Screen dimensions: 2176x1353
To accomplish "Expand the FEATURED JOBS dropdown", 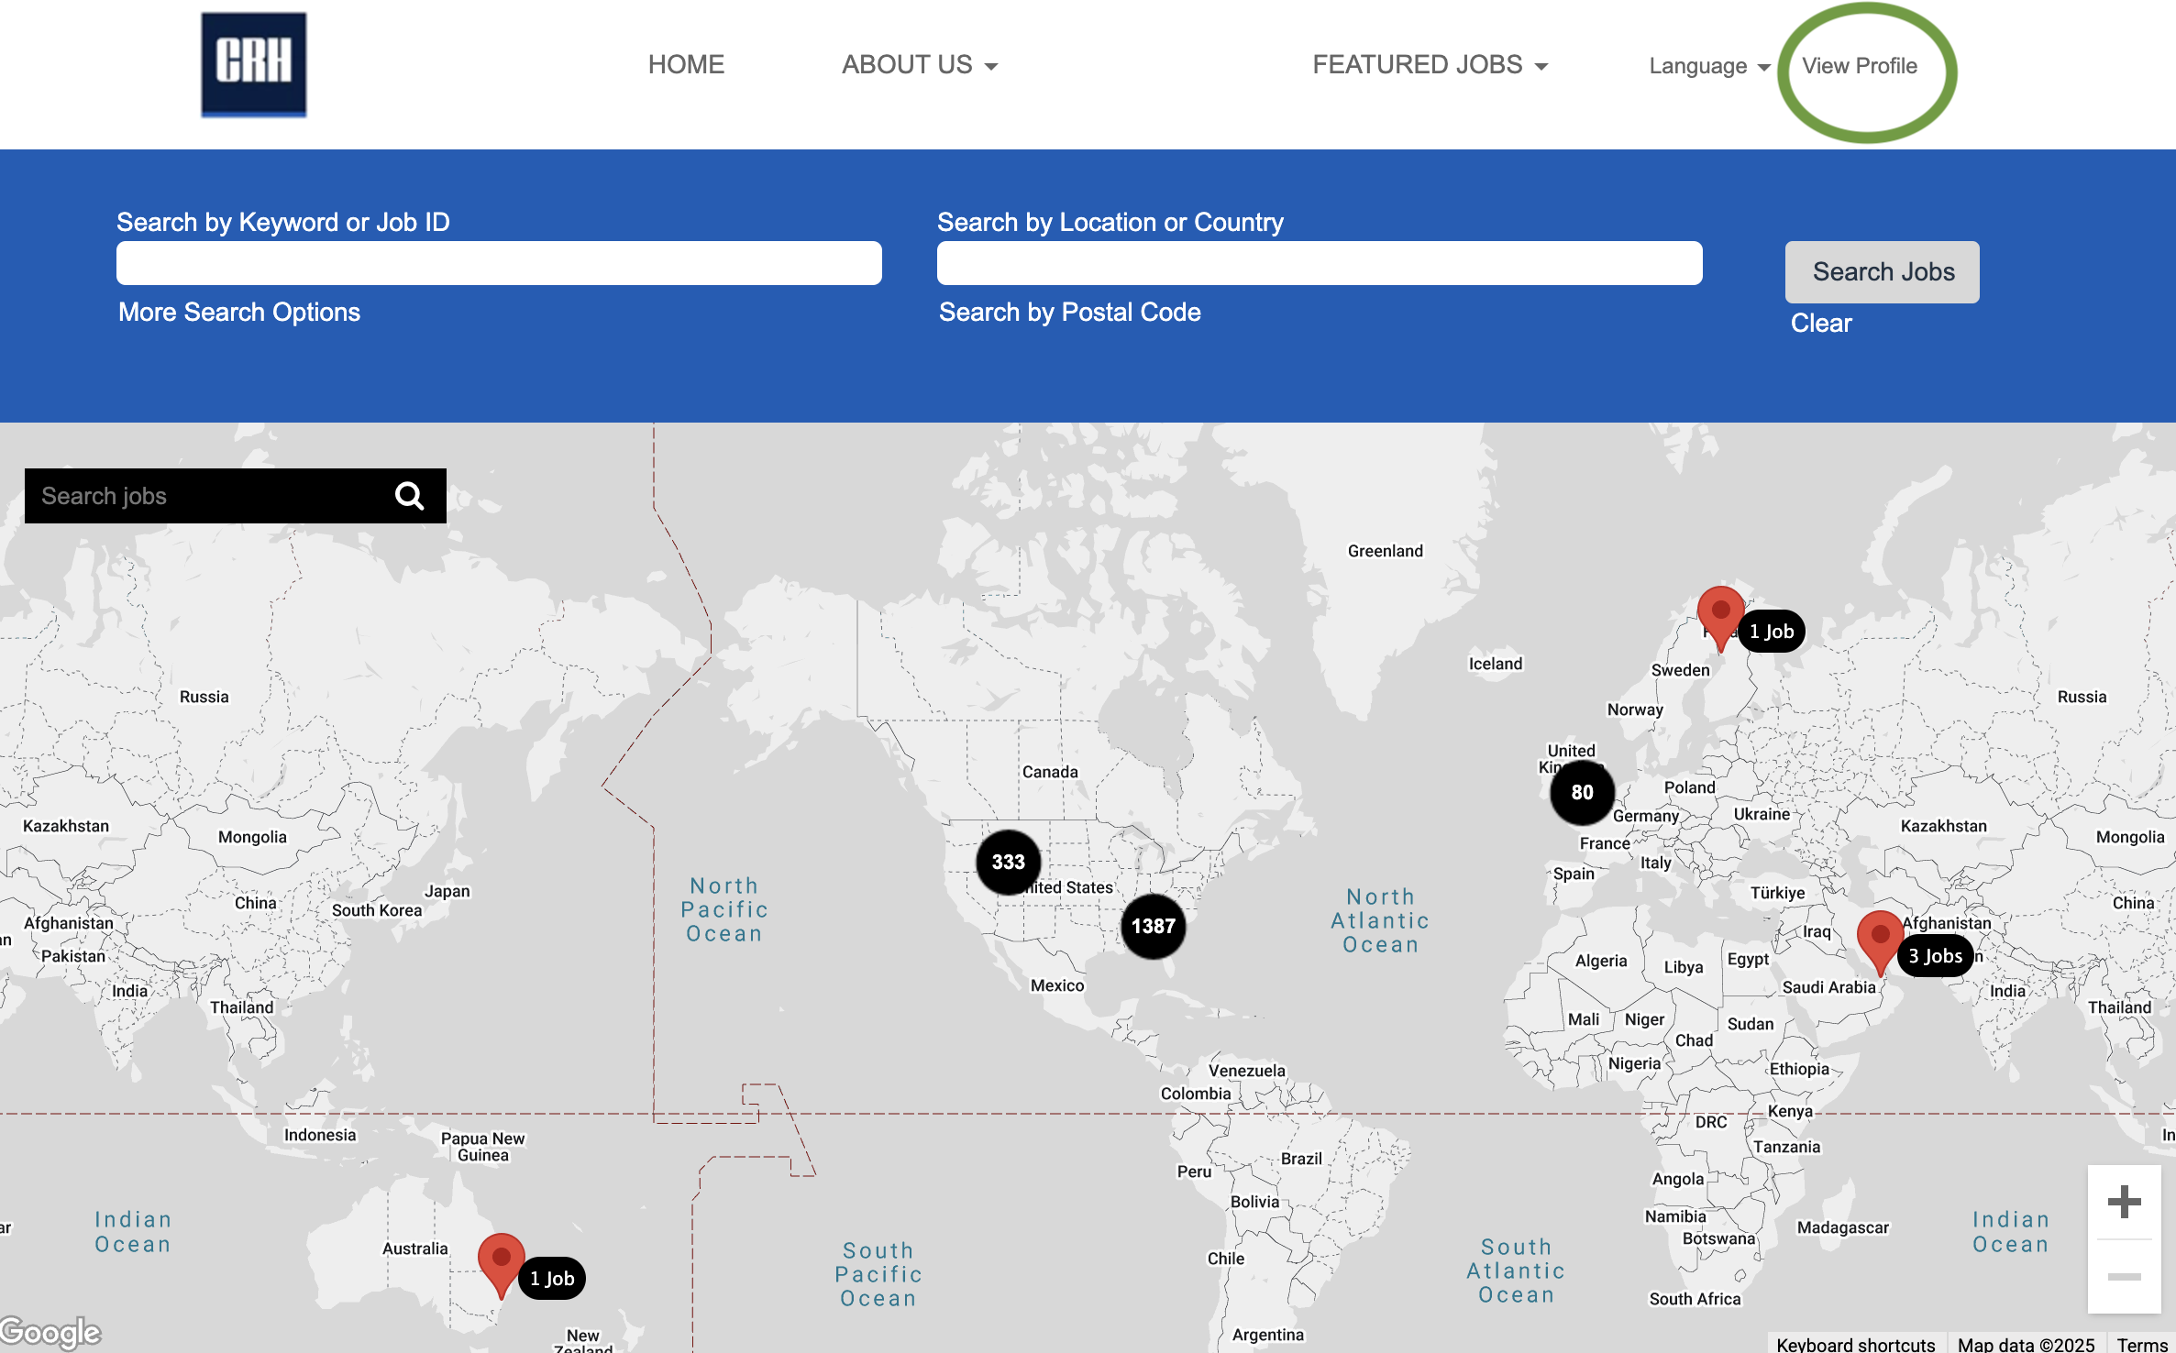I will [x=1430, y=65].
